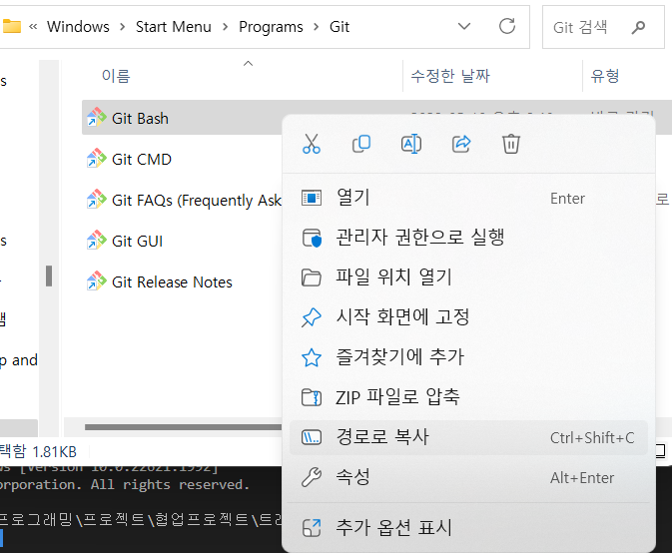The image size is (672, 553).
Task: Expand chevron after Start Menu breadcrumb
Action: click(x=225, y=27)
